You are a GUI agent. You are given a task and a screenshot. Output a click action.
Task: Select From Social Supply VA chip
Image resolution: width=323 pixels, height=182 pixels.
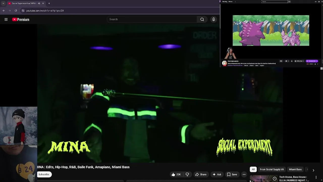(272, 169)
